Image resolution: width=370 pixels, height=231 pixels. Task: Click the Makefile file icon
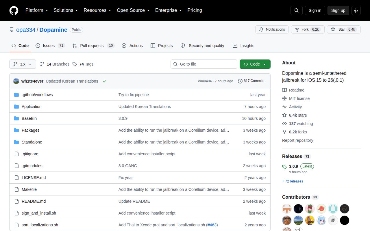[16, 189]
